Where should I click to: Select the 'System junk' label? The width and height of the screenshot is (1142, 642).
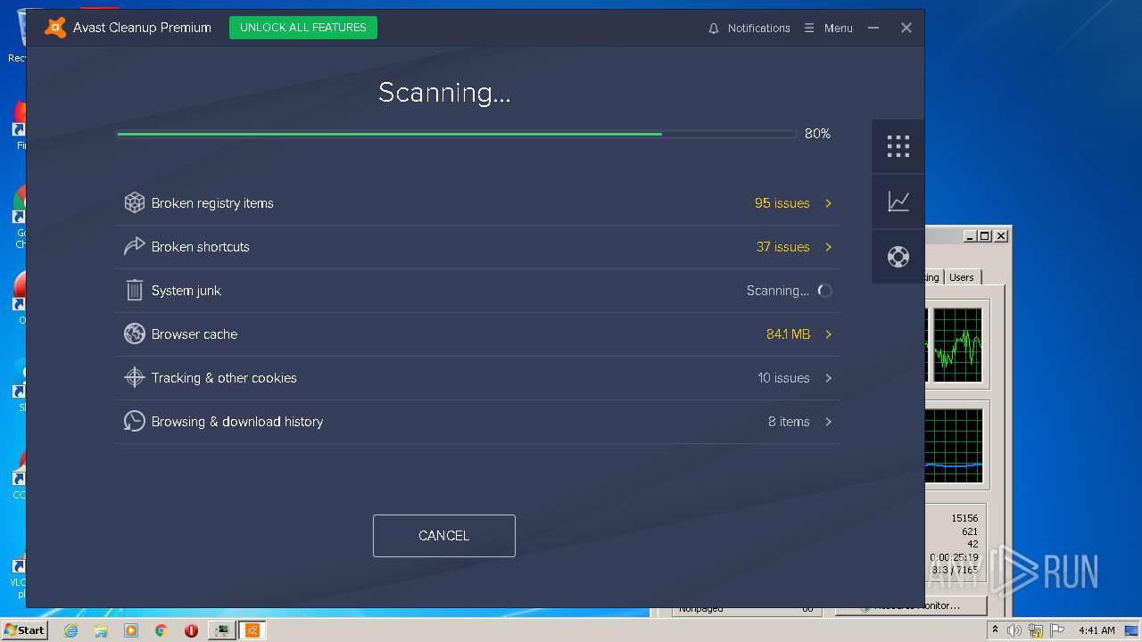(x=186, y=291)
